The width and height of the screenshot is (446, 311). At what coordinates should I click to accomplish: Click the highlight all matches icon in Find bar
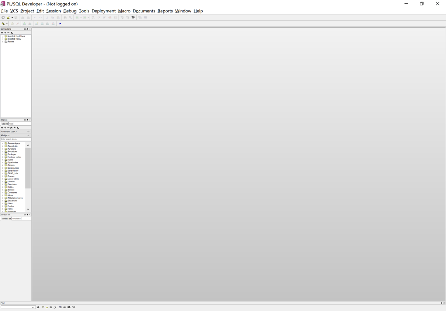(x=51, y=307)
